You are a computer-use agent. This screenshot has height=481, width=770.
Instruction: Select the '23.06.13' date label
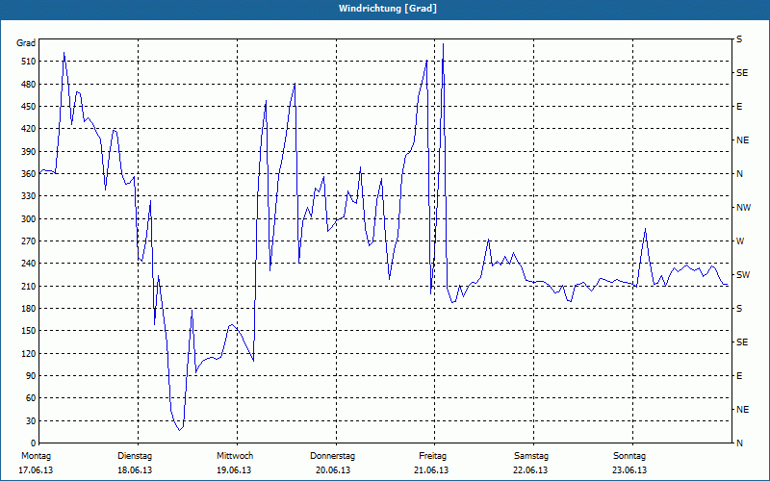click(629, 470)
